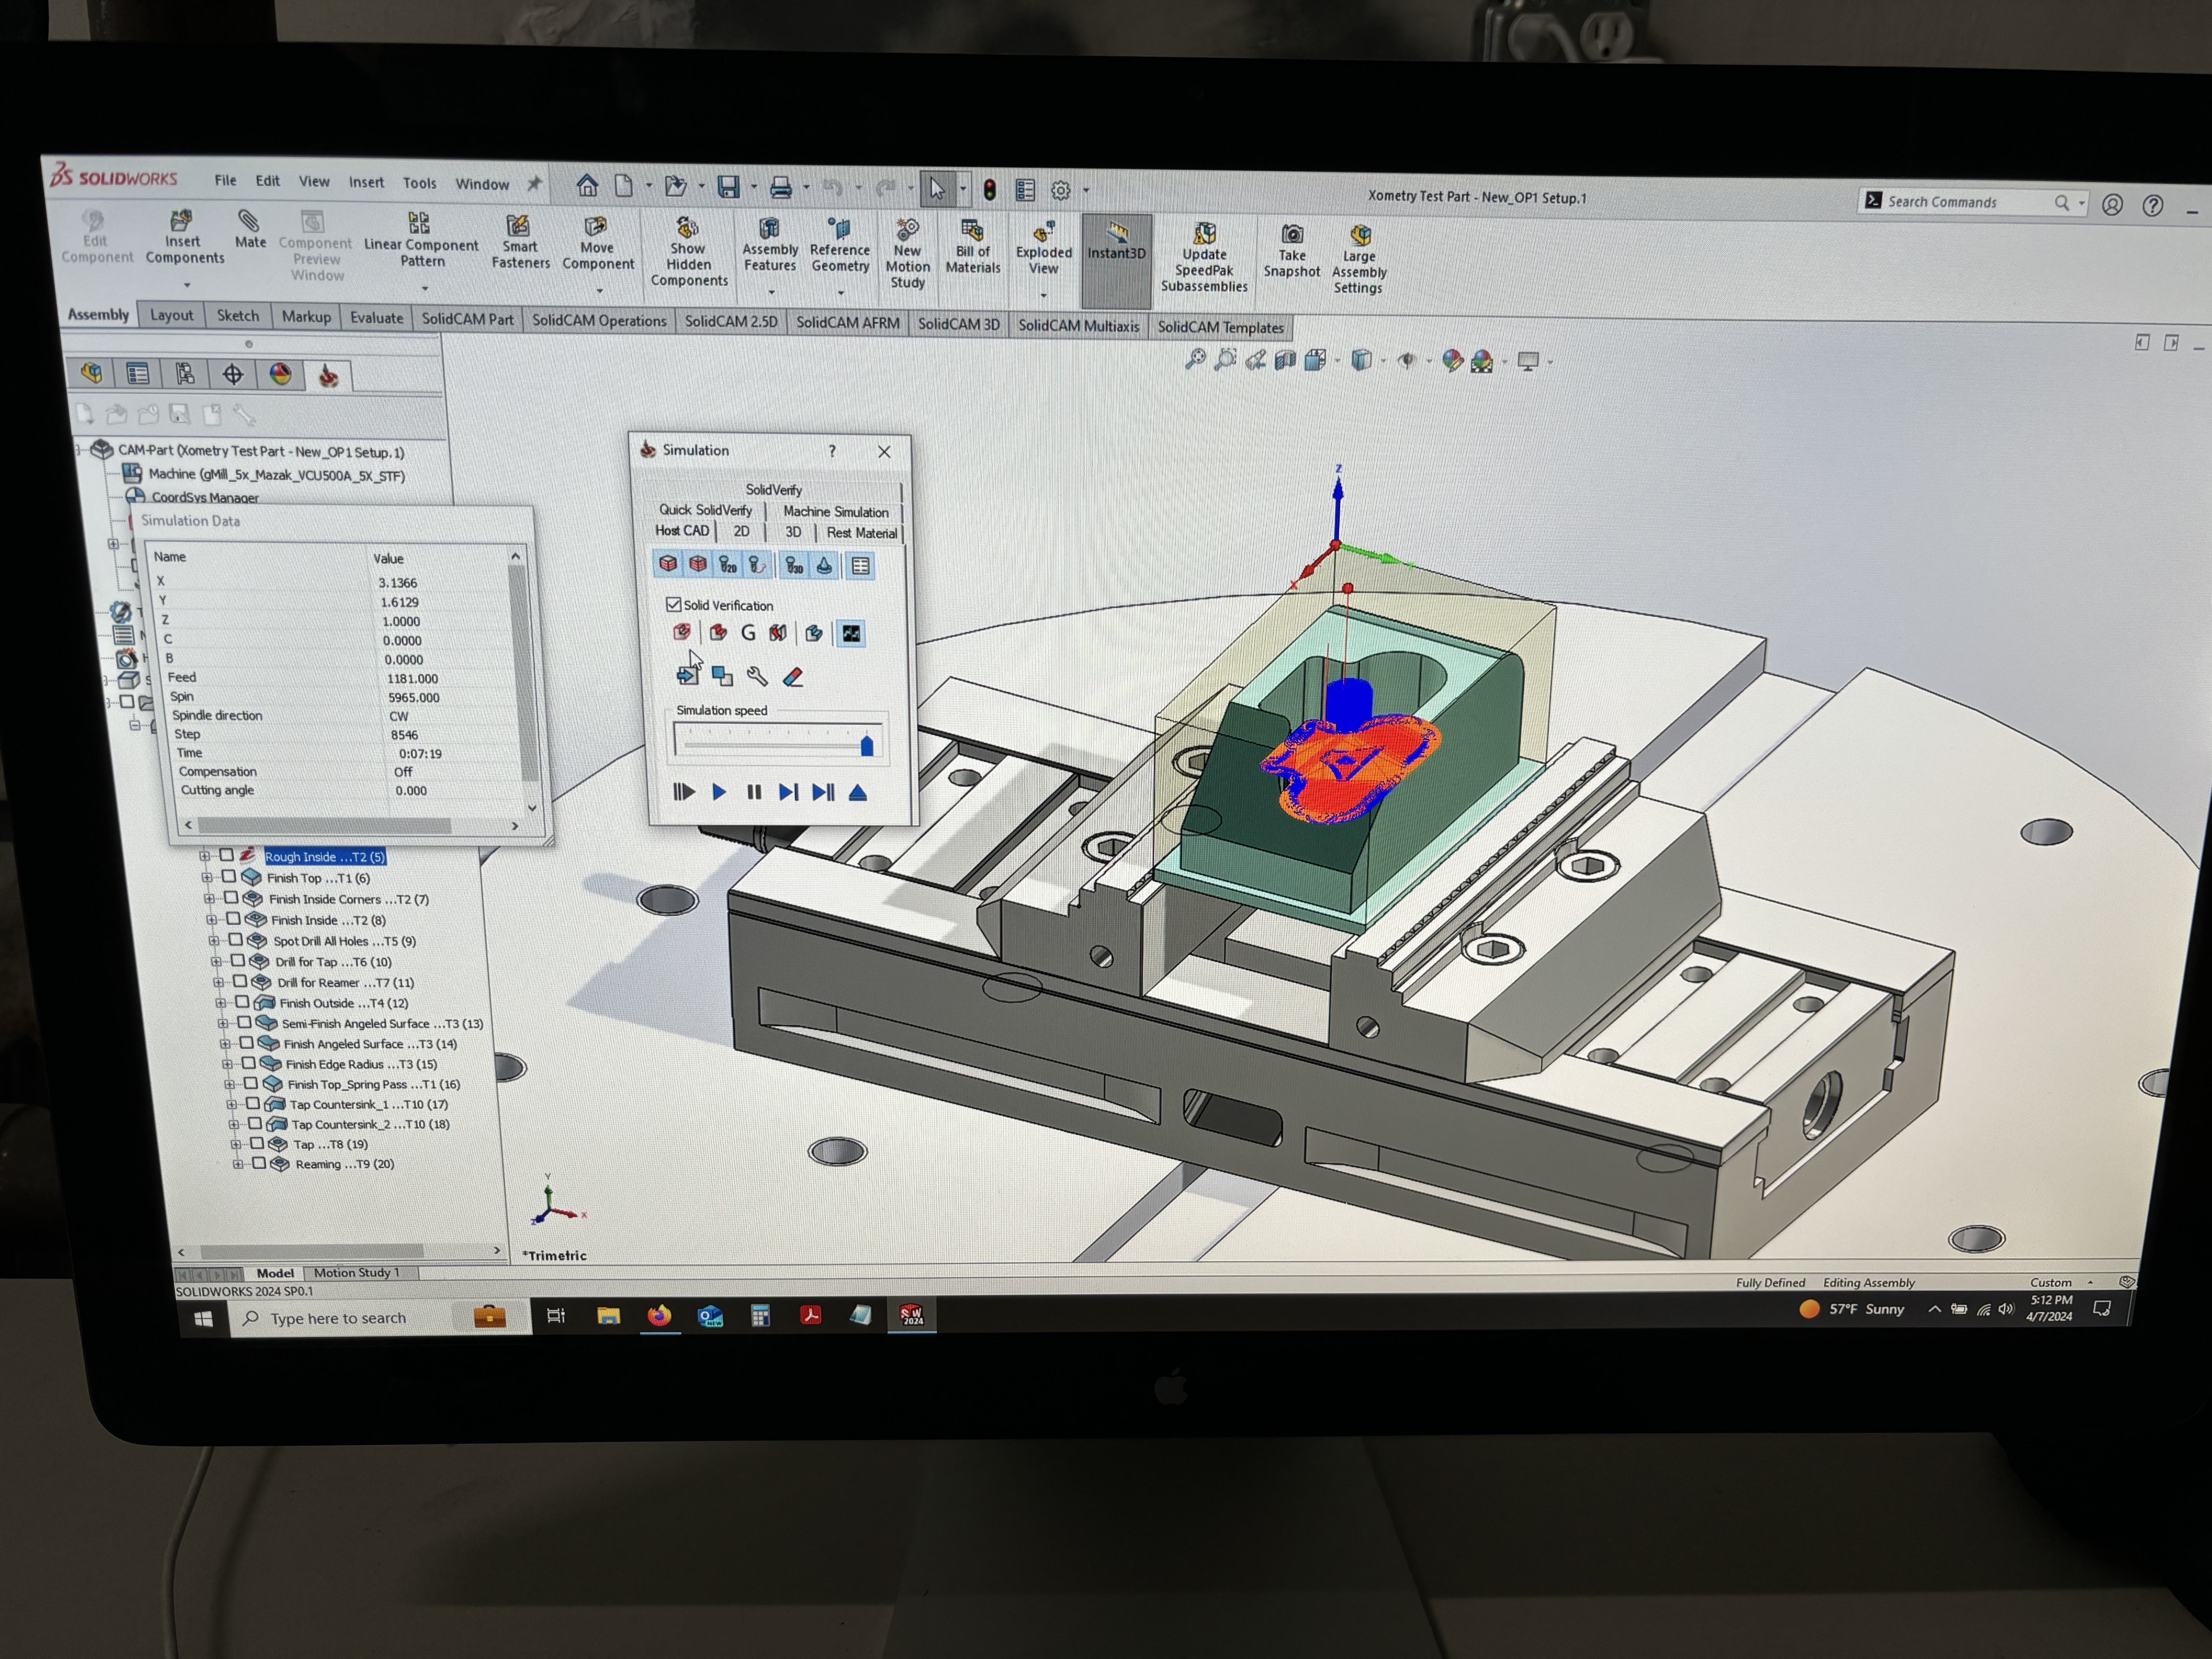Check the Spot Drill All Holes checkbox
This screenshot has width=2212, height=1659.
tap(236, 940)
